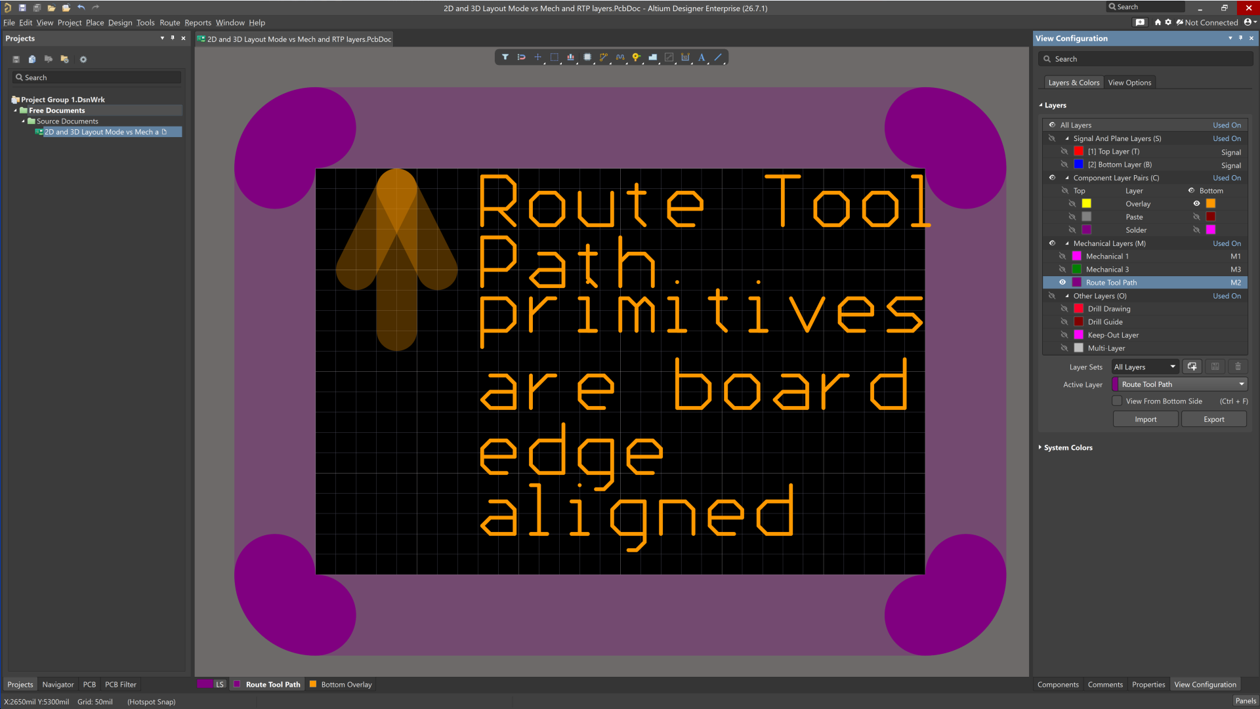
Task: Select the move objects cross tool
Action: pyautogui.click(x=537, y=58)
